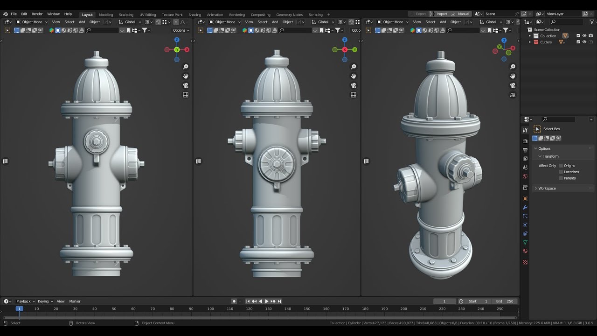Open the World properties tab
Viewport: 597px width, 336px height.
525,176
